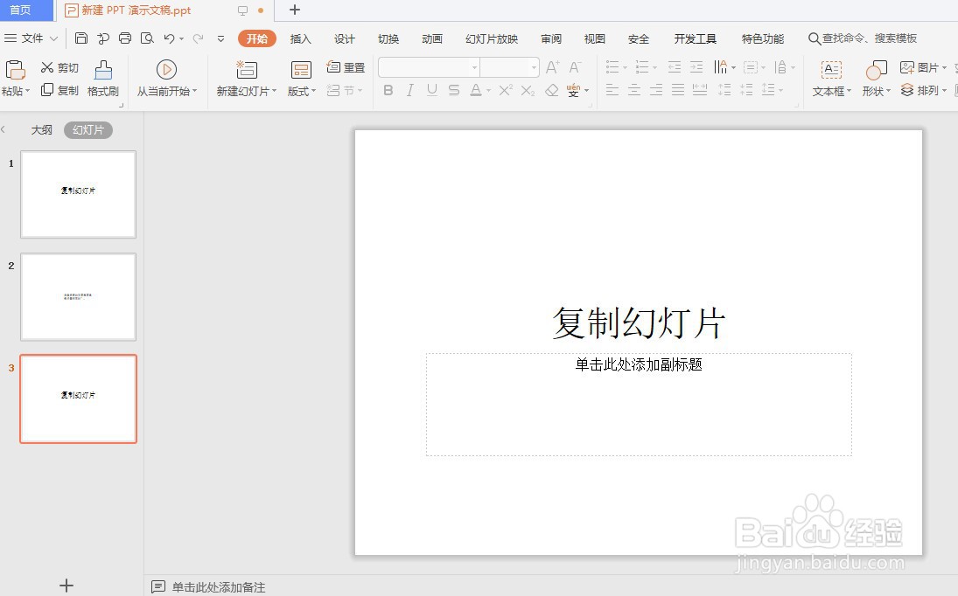Select slide 1 thumbnail
Image resolution: width=958 pixels, height=596 pixels.
coord(78,194)
